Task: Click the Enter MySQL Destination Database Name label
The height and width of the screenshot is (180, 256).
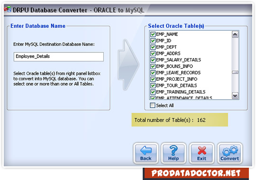Action: point(54,44)
